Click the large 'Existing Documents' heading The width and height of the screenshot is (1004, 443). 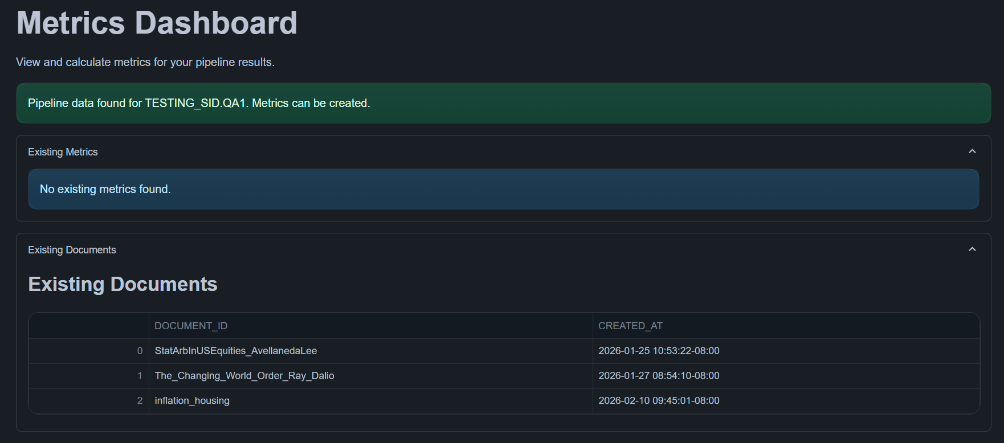(x=123, y=284)
